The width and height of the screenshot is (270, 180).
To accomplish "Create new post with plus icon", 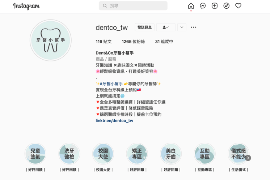I will pos(215,6).
